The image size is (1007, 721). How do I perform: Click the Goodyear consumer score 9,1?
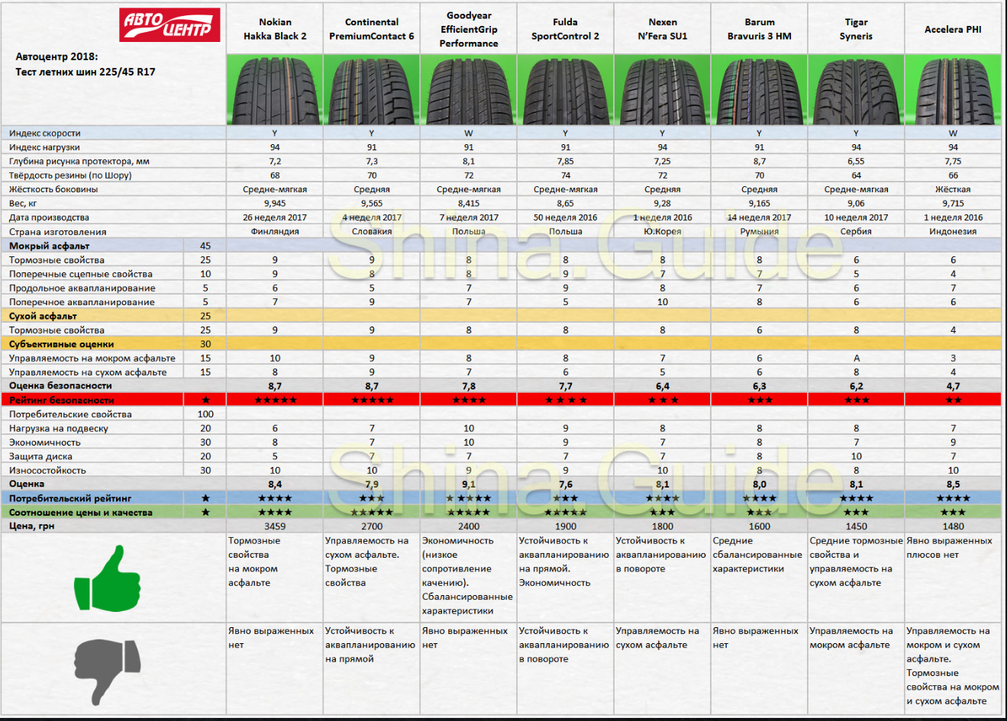pos(469,484)
